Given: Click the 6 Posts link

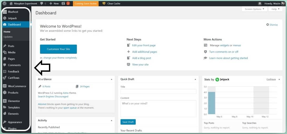Looking at the screenshot, I should coord(46,86).
